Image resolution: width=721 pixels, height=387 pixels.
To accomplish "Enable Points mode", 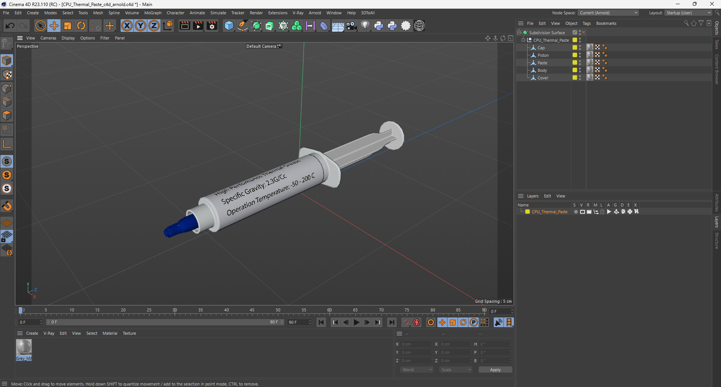I will [7, 88].
